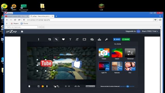Image resolution: width=165 pixels, height=93 pixels.
Task: Send the selected object backward
Action: coord(58,86)
